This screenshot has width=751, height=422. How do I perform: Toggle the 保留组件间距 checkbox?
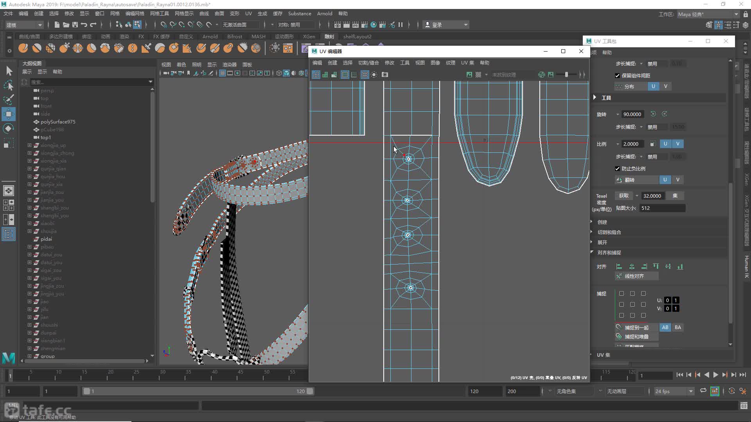pyautogui.click(x=618, y=75)
